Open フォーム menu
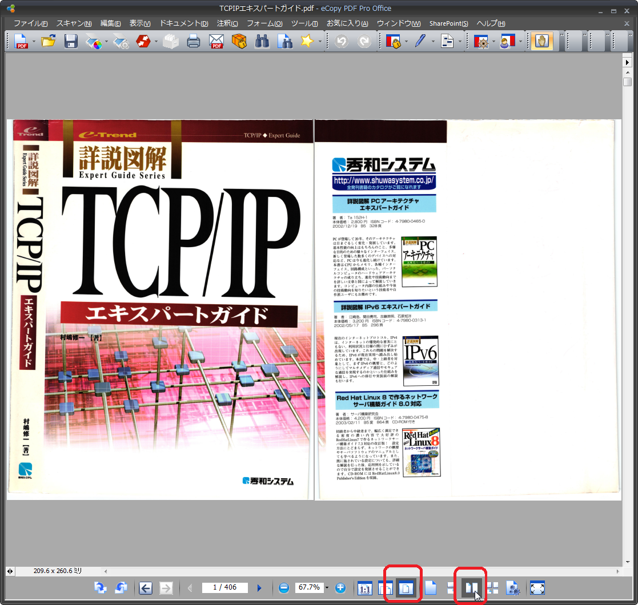 tap(264, 23)
